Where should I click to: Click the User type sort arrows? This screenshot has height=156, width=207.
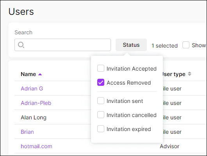pyautogui.click(x=189, y=74)
